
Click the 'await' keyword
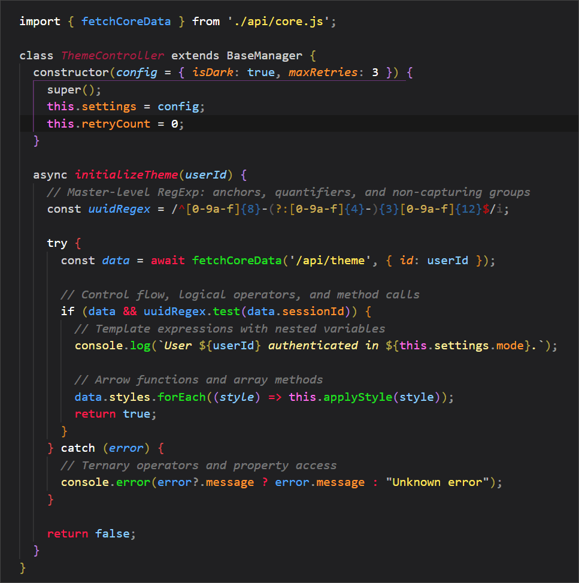168,260
